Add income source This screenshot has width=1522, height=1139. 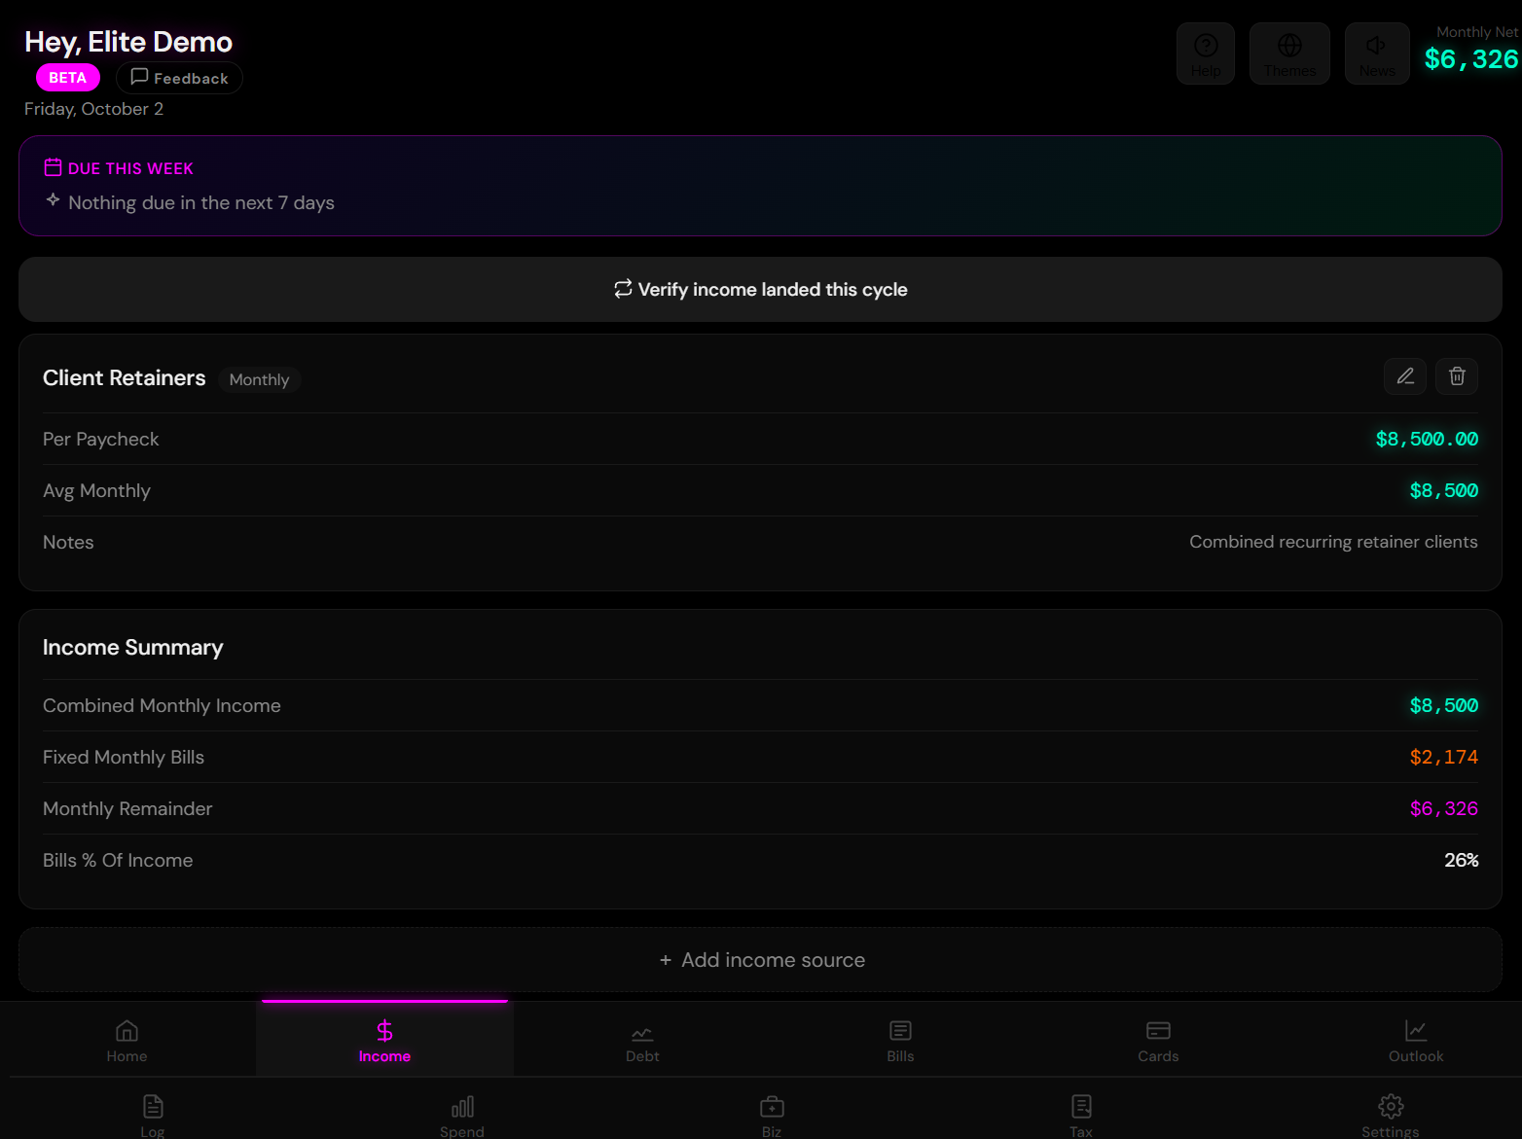coord(760,960)
